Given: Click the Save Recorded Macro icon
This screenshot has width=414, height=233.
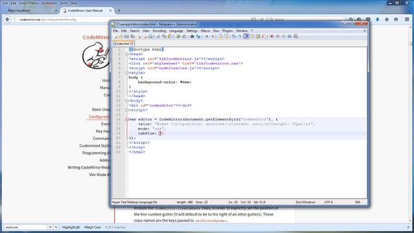Looking at the screenshot, I should (296, 36).
